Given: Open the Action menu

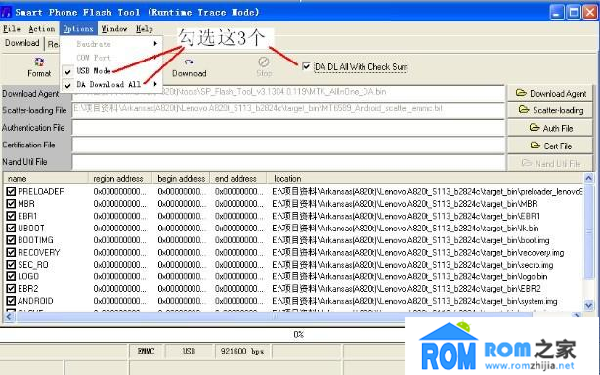Looking at the screenshot, I should tap(42, 29).
